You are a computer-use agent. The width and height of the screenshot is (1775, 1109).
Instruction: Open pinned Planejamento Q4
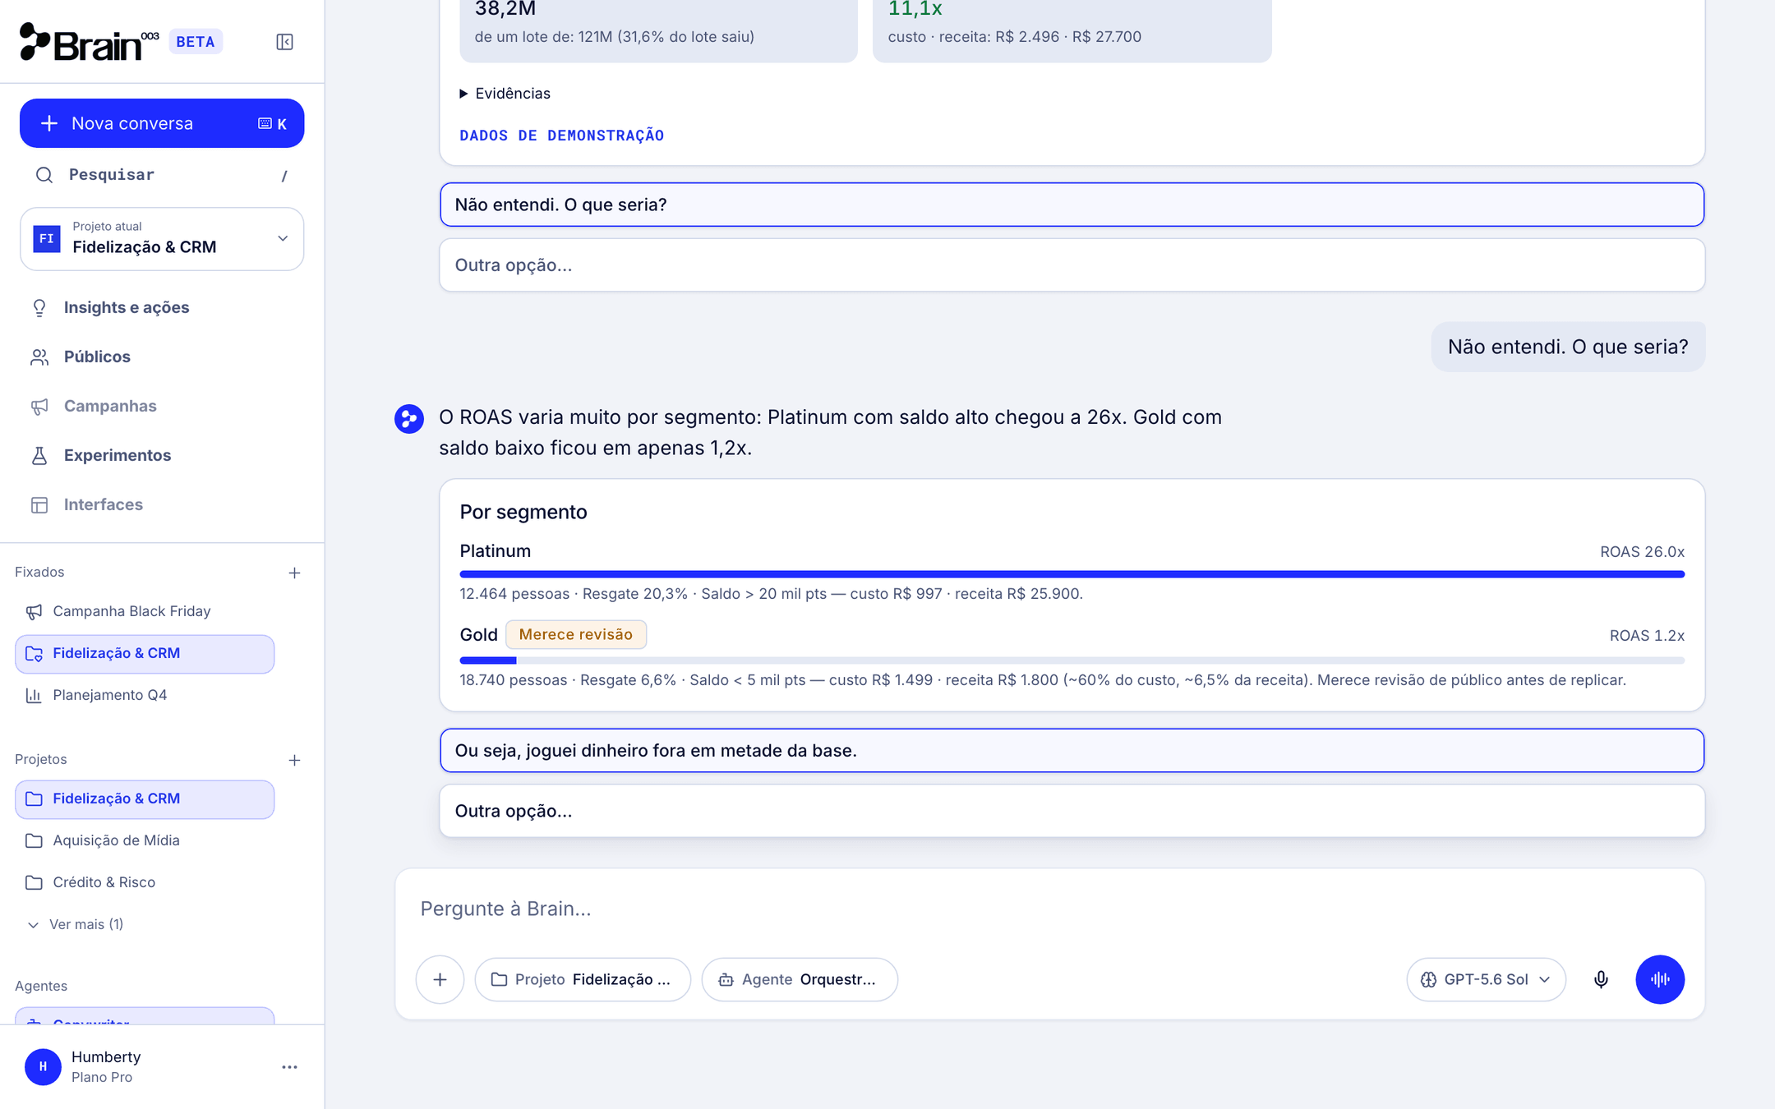145,695
